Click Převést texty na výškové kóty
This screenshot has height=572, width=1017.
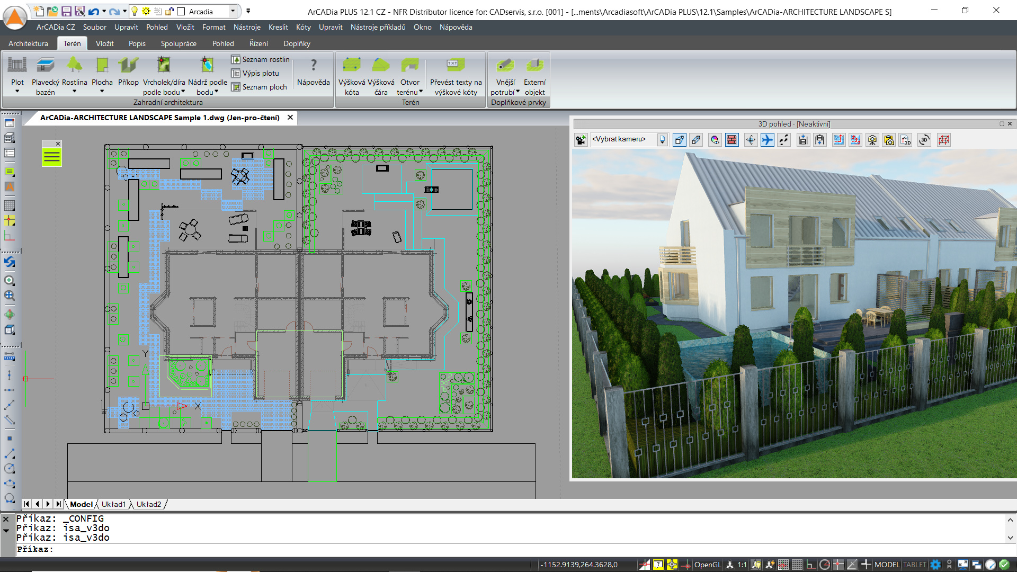tap(456, 76)
